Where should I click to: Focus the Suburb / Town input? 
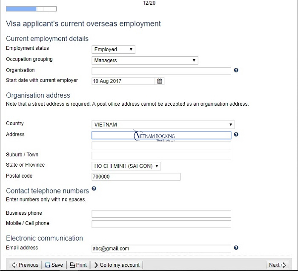pos(161,156)
